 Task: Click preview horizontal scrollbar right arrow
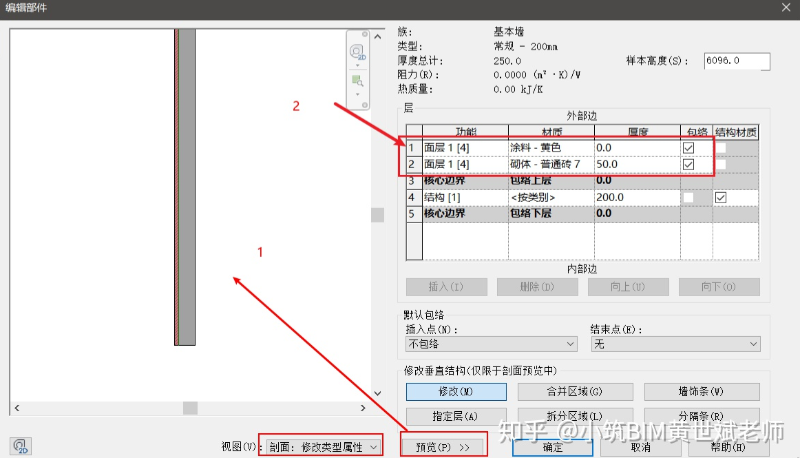(363, 408)
